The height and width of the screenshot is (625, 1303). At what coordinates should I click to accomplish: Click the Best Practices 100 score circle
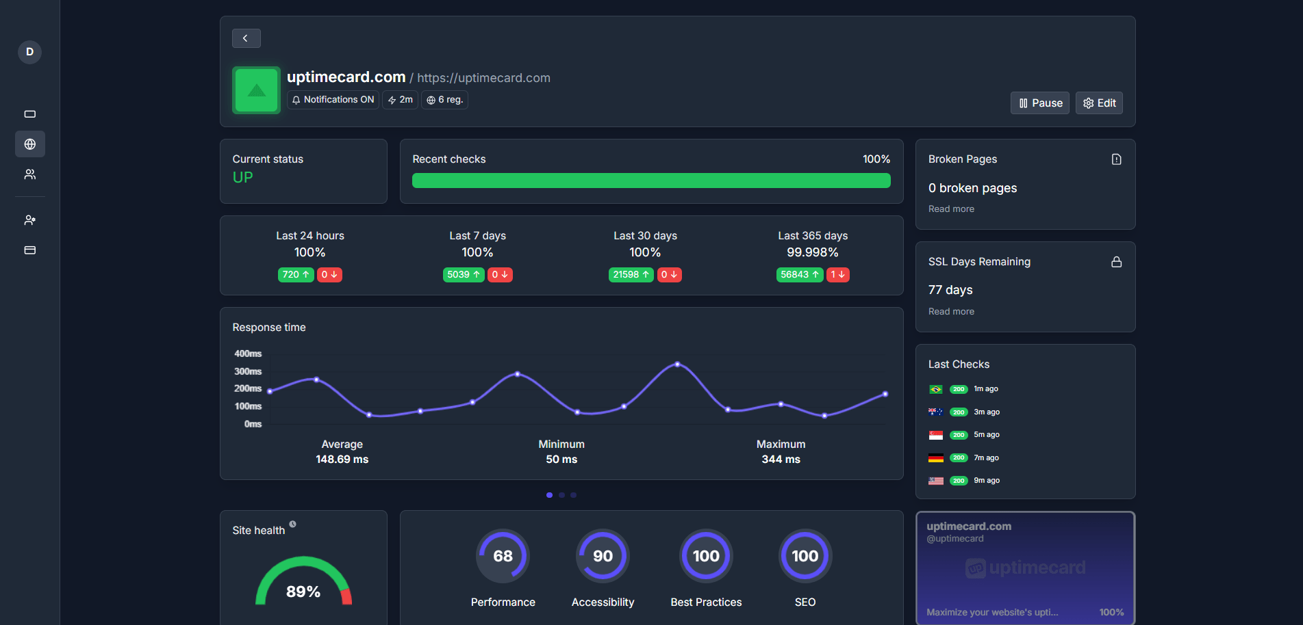706,556
